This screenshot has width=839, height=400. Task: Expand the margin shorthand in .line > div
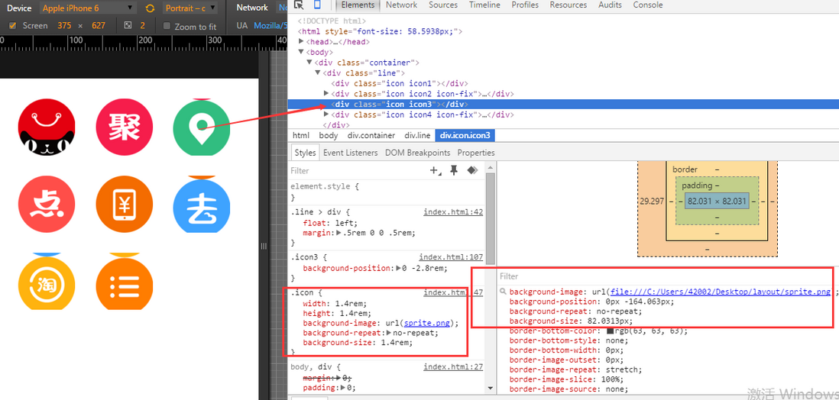coord(339,233)
